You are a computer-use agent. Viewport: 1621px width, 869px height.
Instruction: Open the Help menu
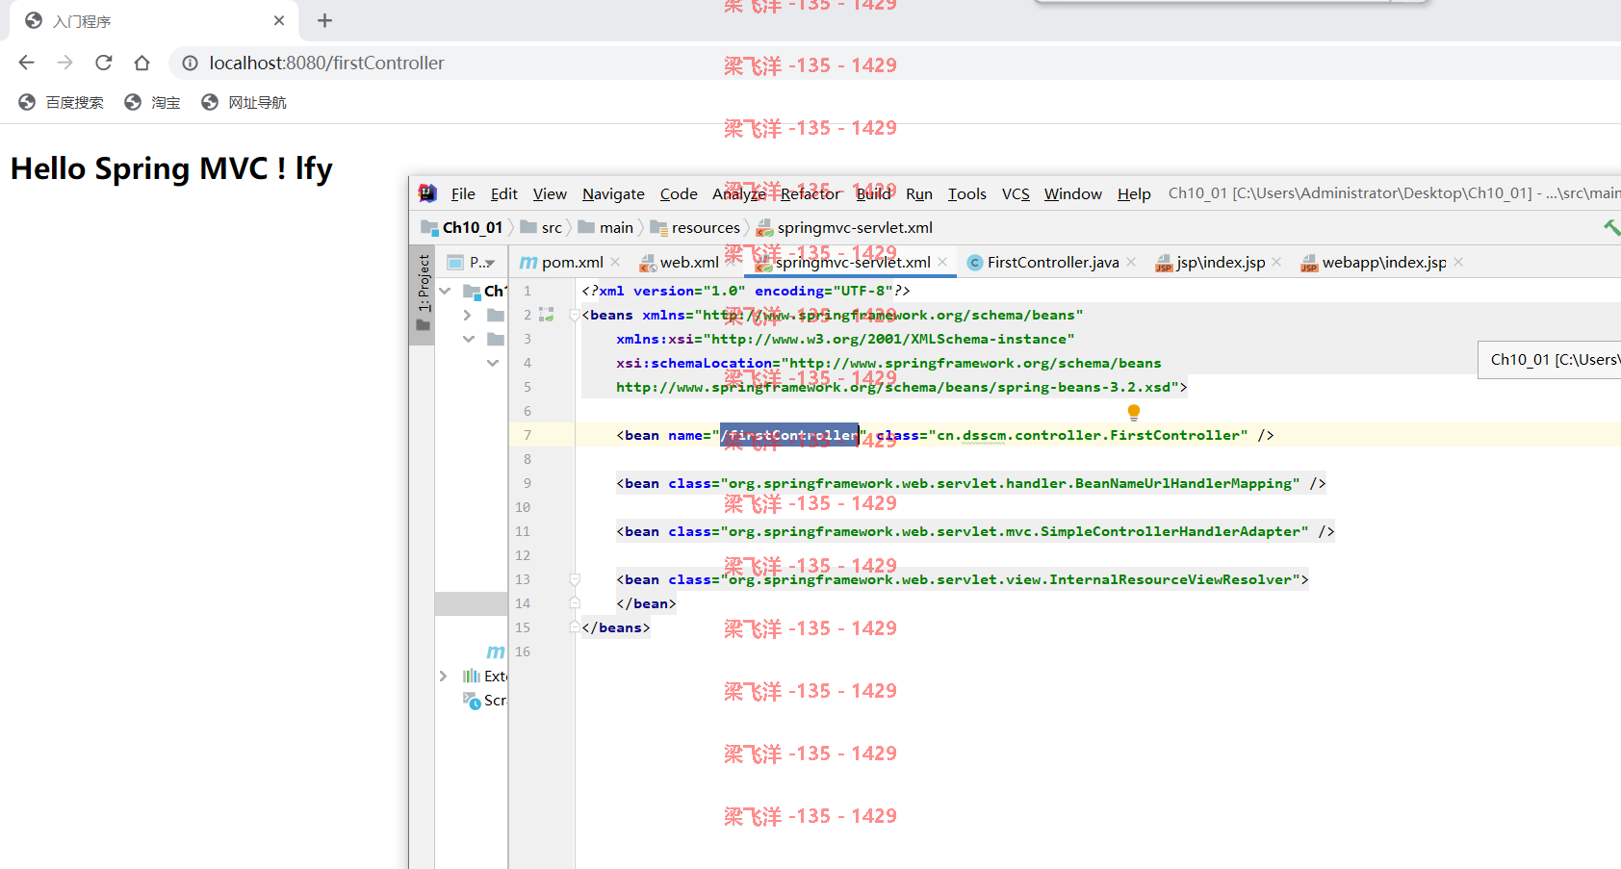[1134, 193]
